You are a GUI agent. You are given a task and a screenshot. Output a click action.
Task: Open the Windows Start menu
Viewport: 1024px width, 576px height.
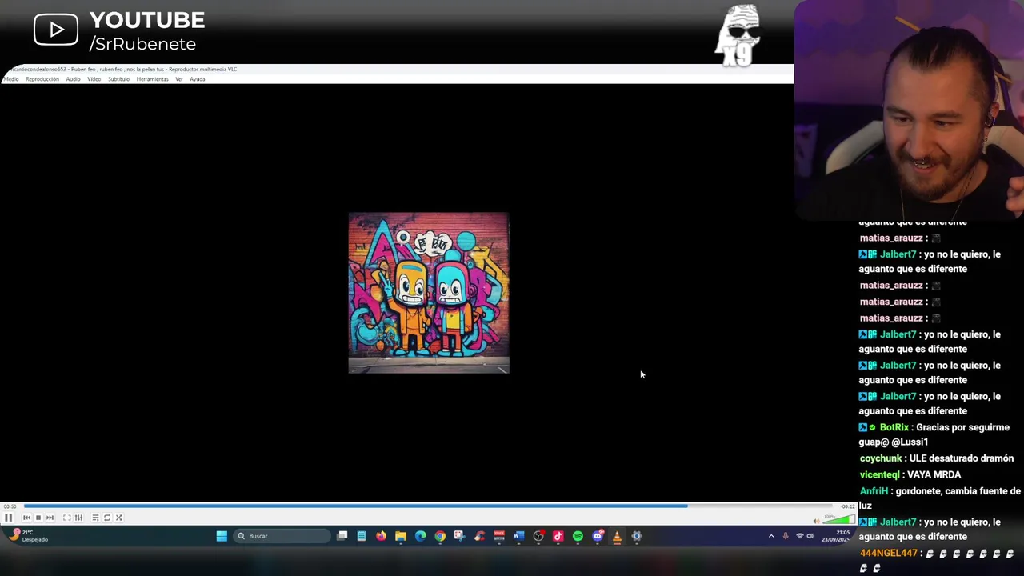coord(222,536)
